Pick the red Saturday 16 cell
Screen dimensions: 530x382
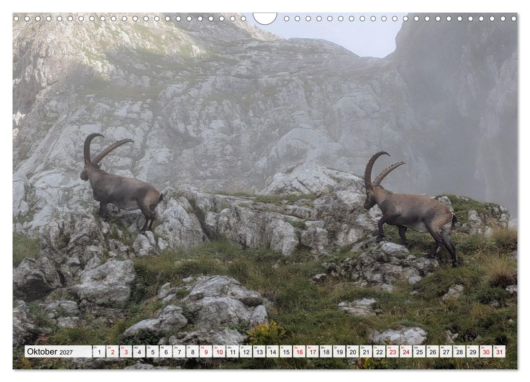299,352
